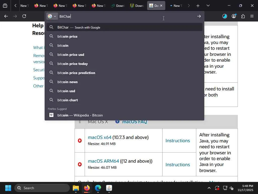Open the 'Other' link in Help Resources sidebar
The width and height of the screenshot is (258, 194).
point(38,86)
